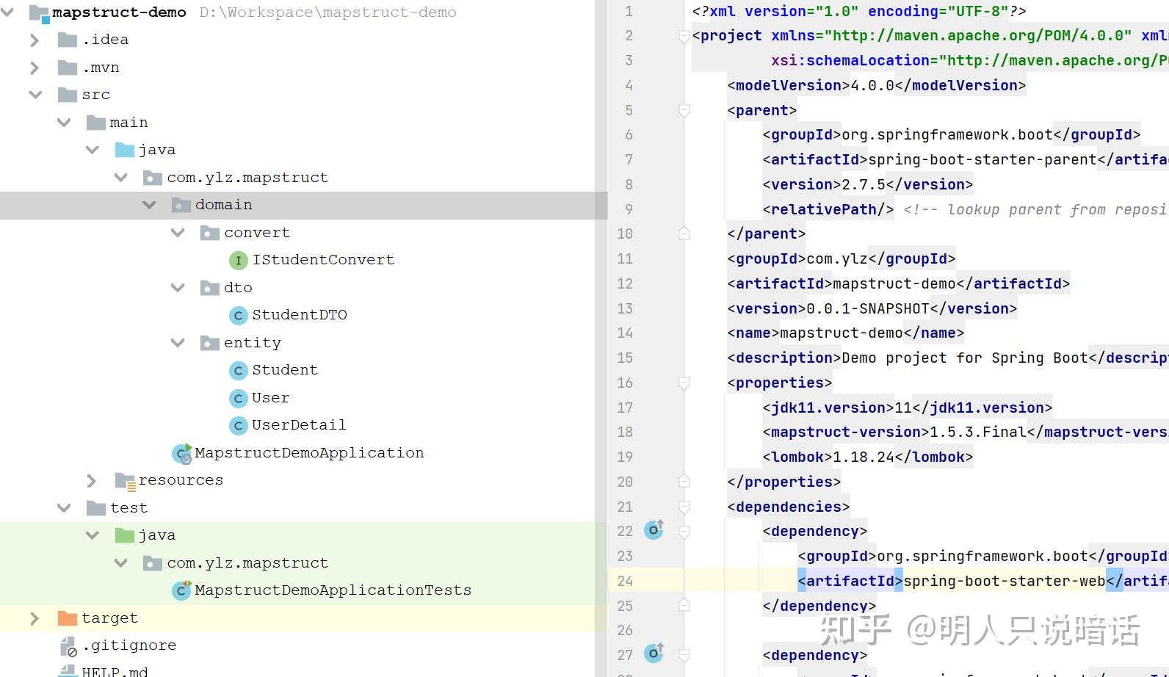Expand the target folder
Image resolution: width=1169 pixels, height=677 pixels.
(x=35, y=618)
